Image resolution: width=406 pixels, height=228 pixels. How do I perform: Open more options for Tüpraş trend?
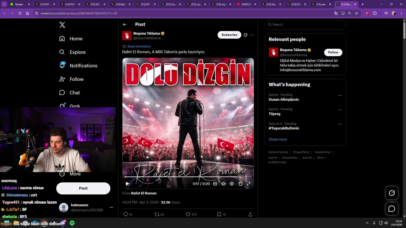click(x=340, y=110)
